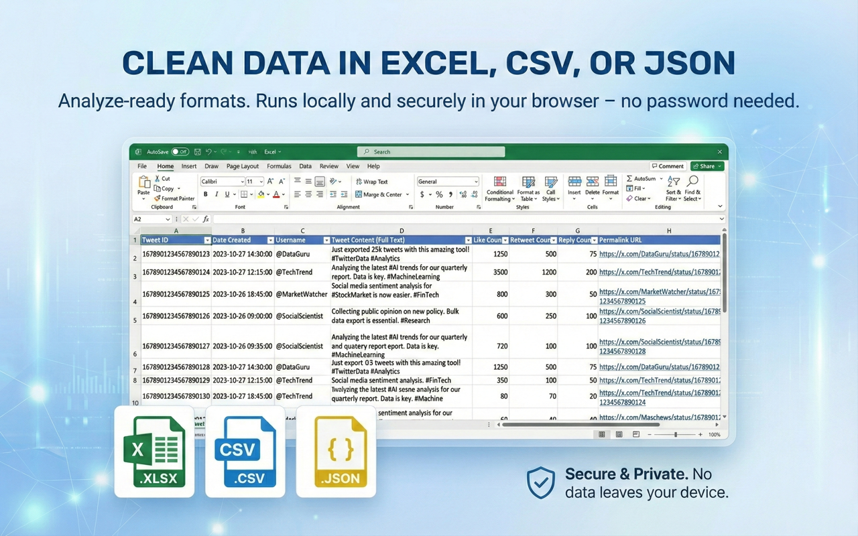Open the MarketWatcher permalink in row 4

pyautogui.click(x=660, y=296)
